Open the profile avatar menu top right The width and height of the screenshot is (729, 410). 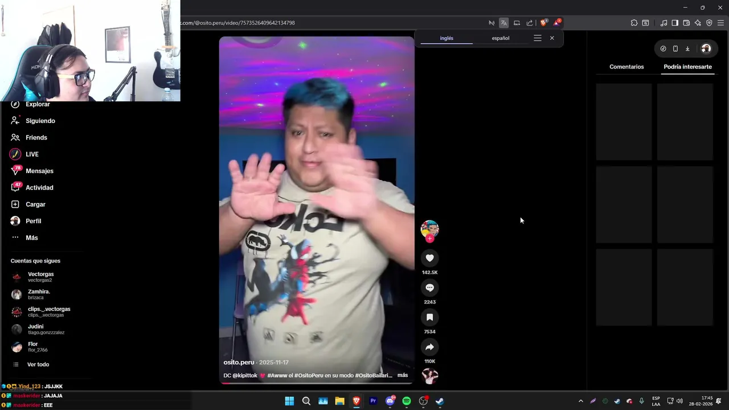(706, 48)
